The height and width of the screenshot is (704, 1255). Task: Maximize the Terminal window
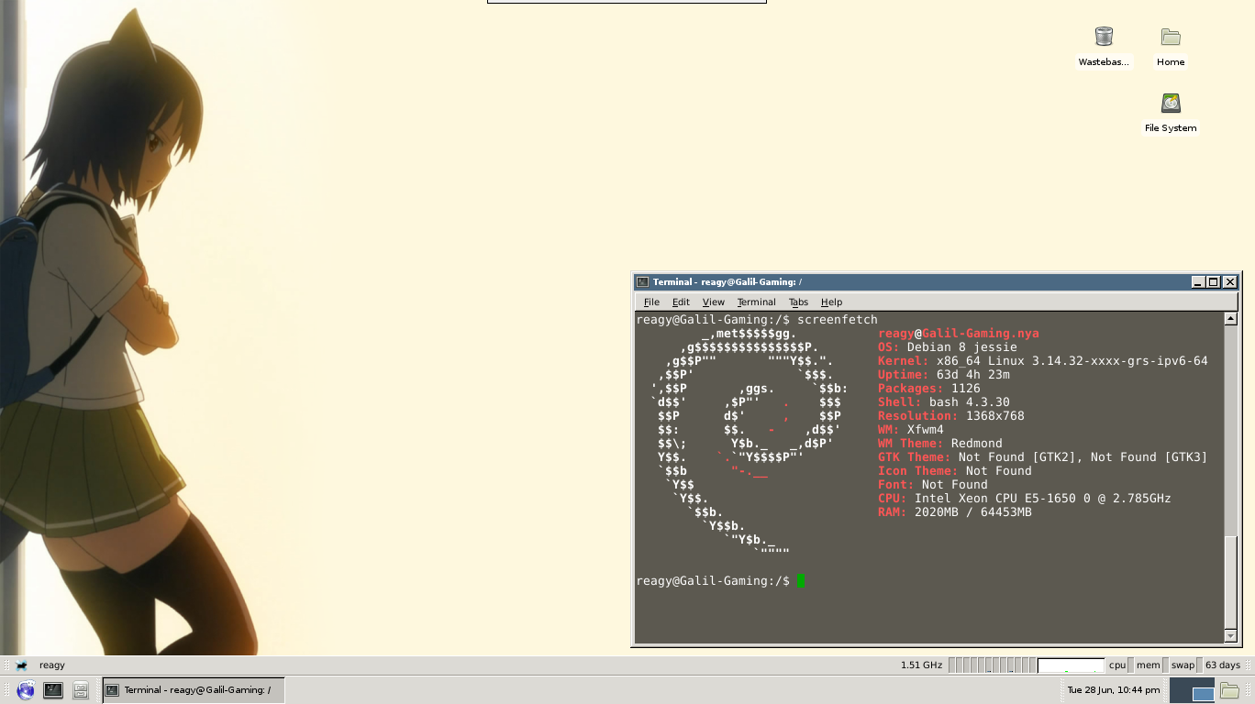pos(1213,282)
